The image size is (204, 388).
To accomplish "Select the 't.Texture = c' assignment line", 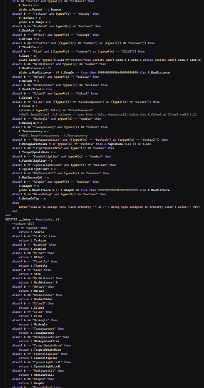I will (x=30, y=18).
